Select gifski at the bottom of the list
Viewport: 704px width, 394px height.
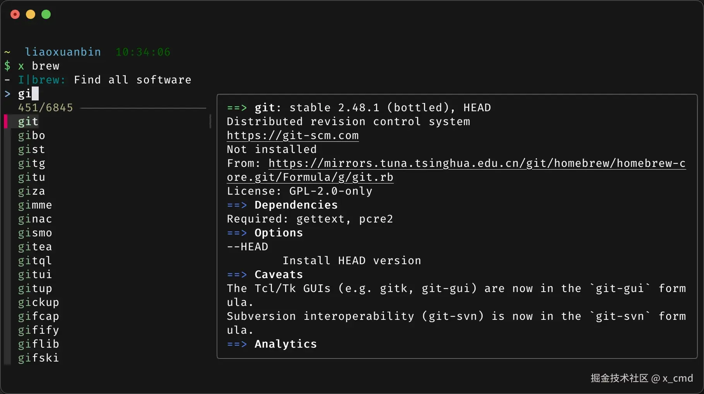(x=38, y=358)
